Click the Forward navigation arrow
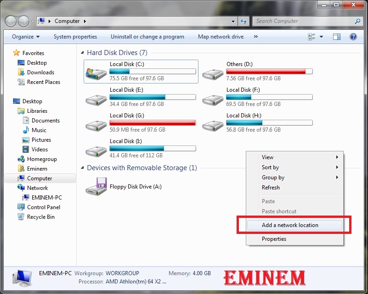368x294 pixels. point(24,21)
